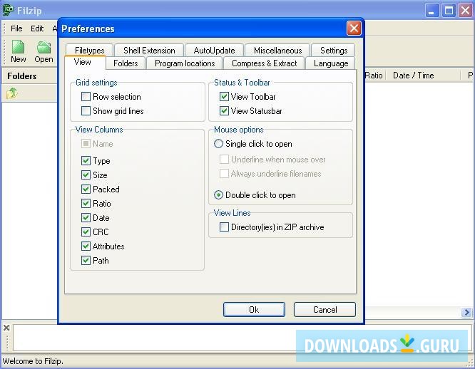
Task: Maximize the Filzip window
Action: (x=449, y=11)
